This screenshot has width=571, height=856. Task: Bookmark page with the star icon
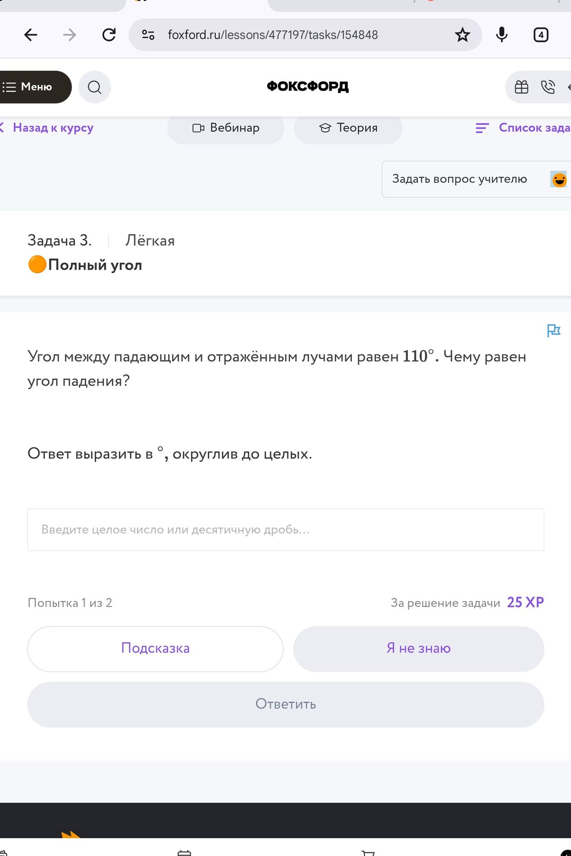[x=462, y=35]
